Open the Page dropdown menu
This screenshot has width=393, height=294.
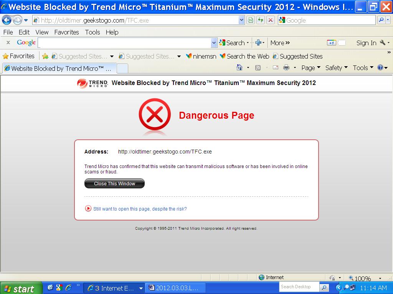click(x=311, y=68)
